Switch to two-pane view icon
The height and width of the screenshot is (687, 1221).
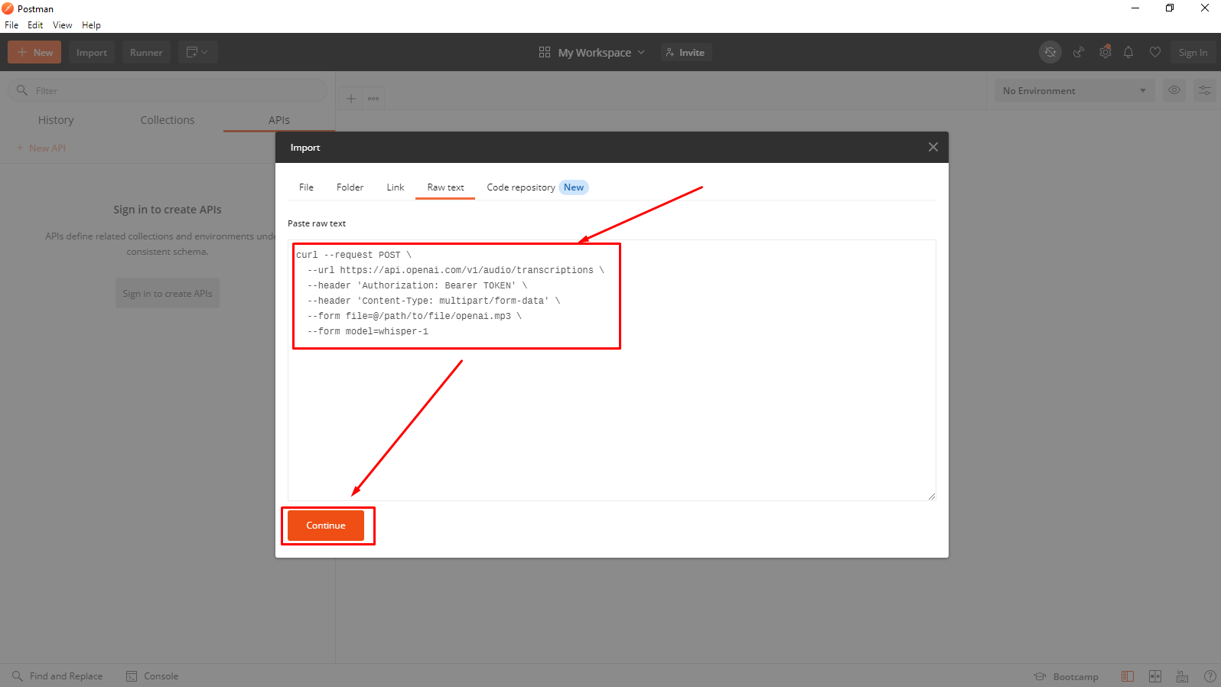tap(1155, 676)
